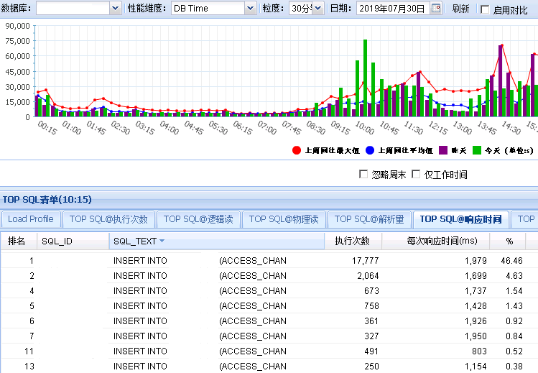Click the green 今天 legend swatch
Image resolution: width=538 pixels, height=373 pixels.
click(478, 150)
